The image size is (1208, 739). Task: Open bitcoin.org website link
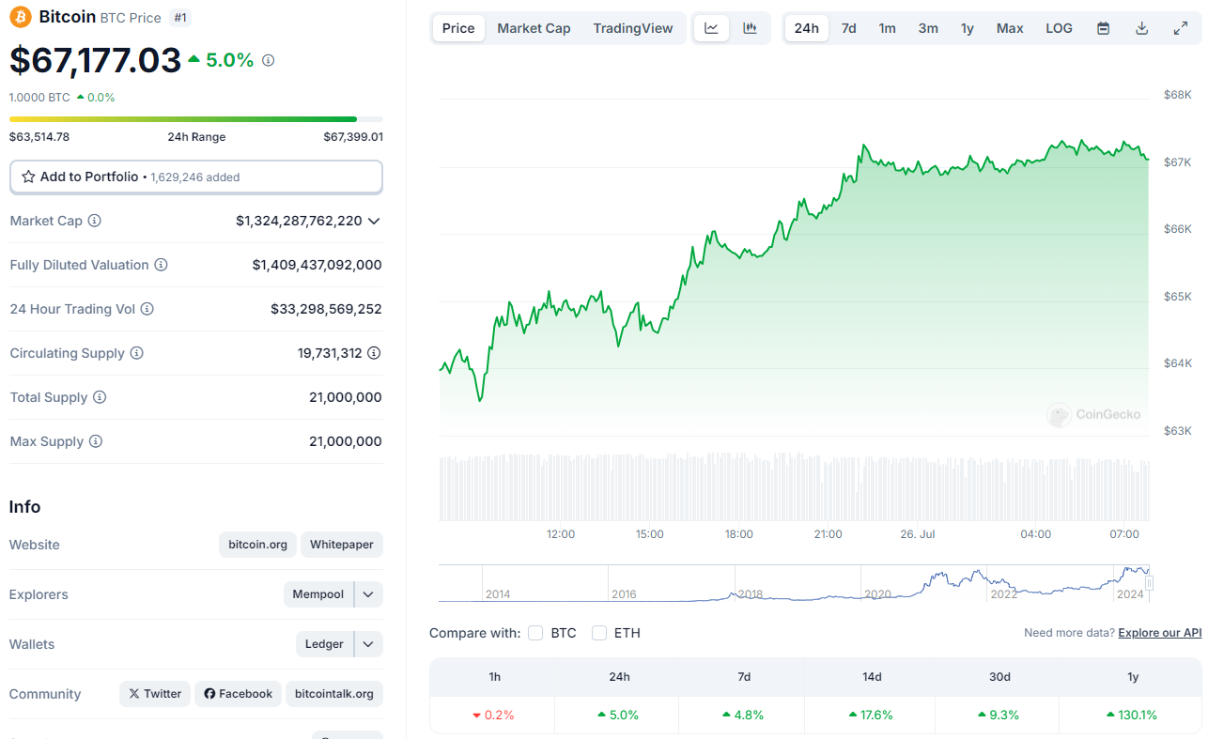(x=258, y=545)
